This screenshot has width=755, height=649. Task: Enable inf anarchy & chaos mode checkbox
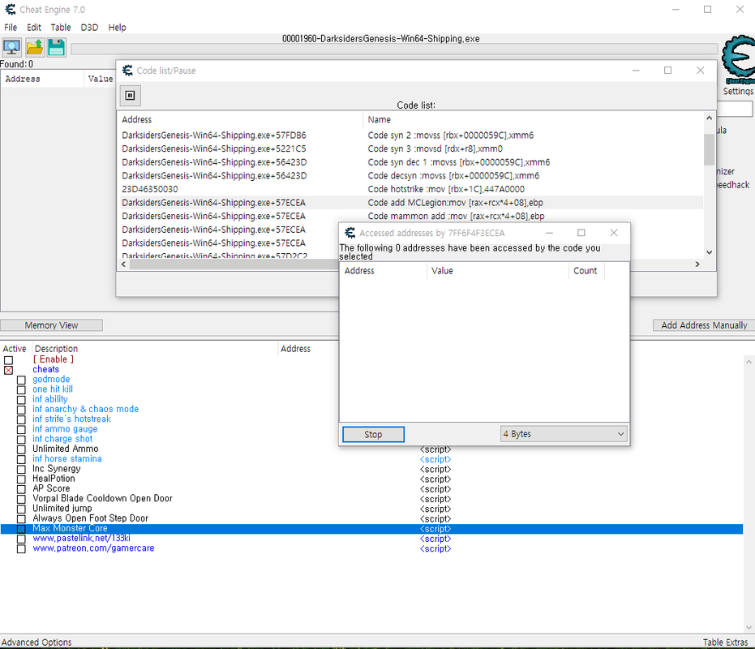click(21, 410)
